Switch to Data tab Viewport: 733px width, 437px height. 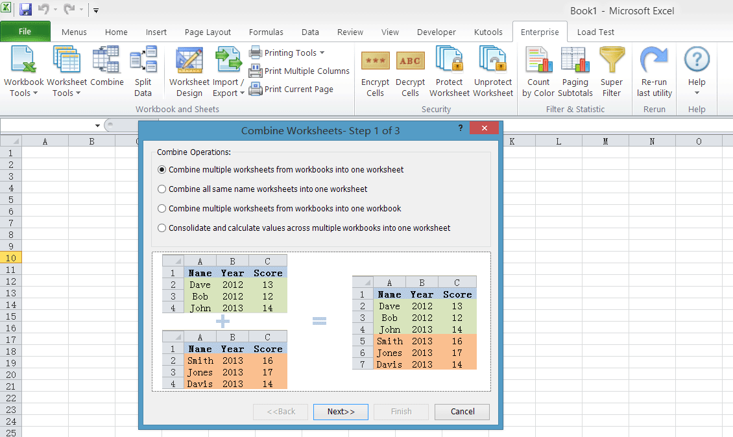tap(310, 32)
